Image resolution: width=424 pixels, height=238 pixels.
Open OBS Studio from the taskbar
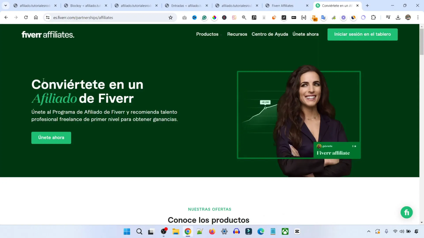[x=164, y=231]
